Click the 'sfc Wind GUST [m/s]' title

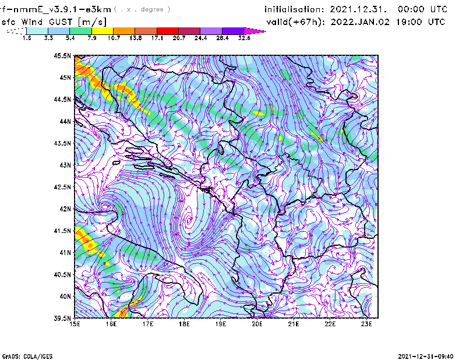point(54,22)
